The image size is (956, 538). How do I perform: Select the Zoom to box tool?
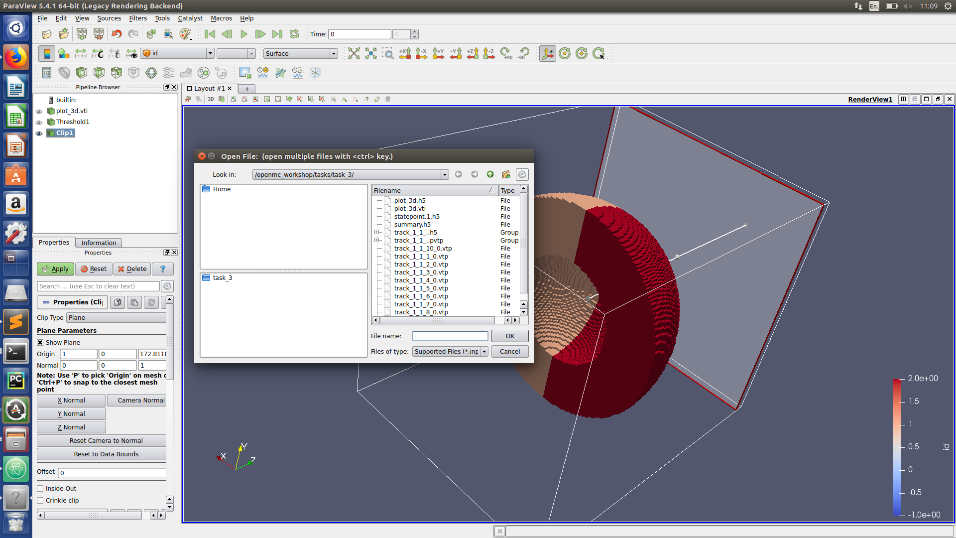[x=387, y=53]
